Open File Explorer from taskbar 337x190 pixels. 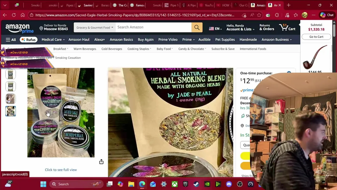(x=131, y=184)
